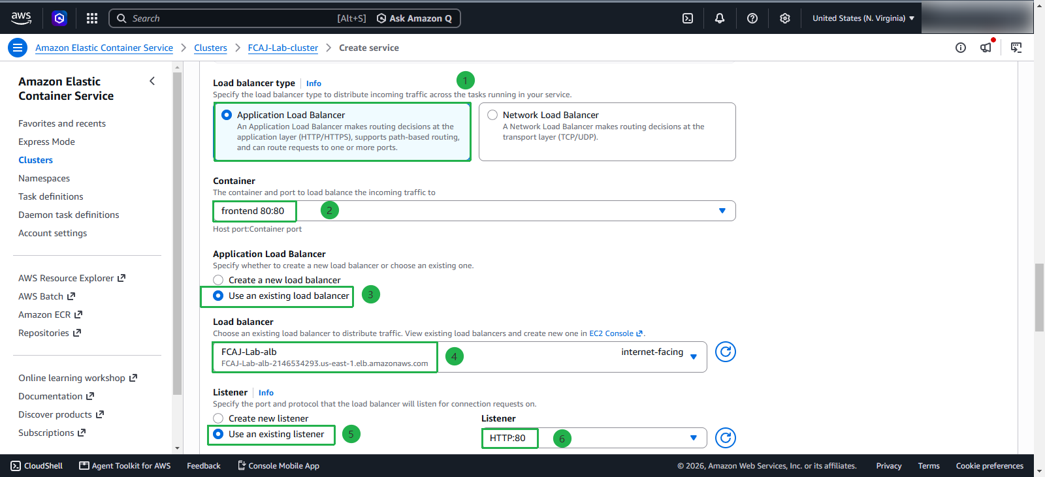The image size is (1045, 477).
Task: Open Task definitions in side navigation
Action: [x=51, y=196]
